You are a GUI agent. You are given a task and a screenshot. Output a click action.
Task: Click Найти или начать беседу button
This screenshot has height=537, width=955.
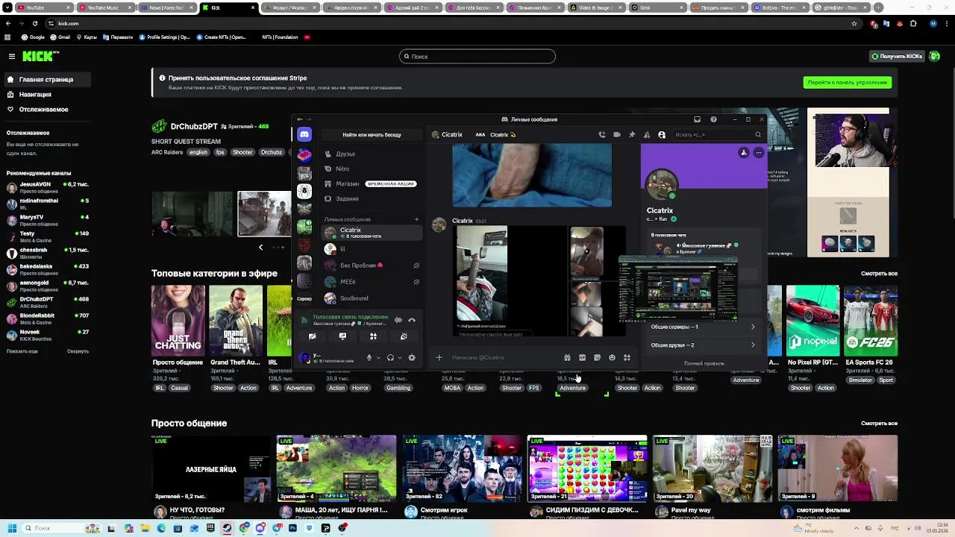pos(372,135)
